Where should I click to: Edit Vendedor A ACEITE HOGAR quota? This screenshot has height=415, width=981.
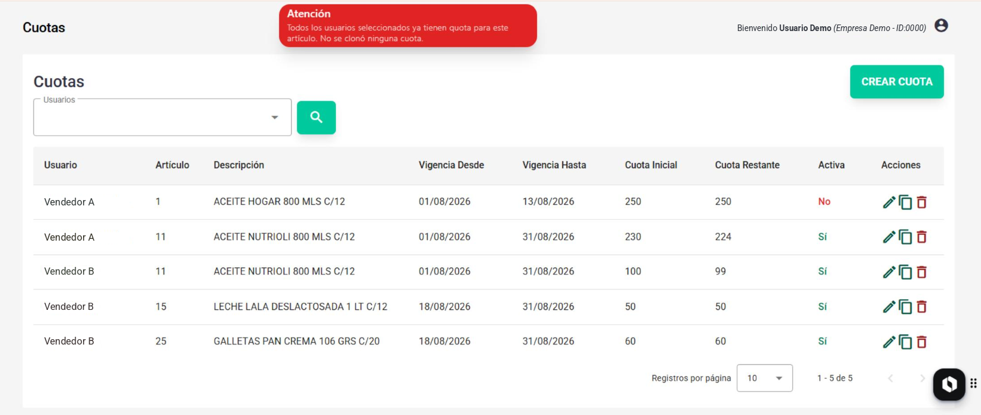click(x=889, y=202)
